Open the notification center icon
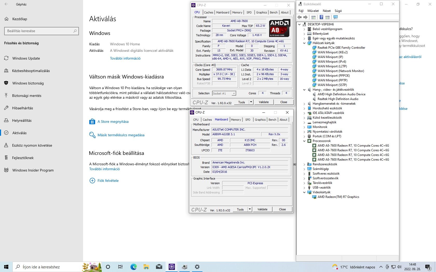The height and width of the screenshot is (272, 436). point(428,267)
